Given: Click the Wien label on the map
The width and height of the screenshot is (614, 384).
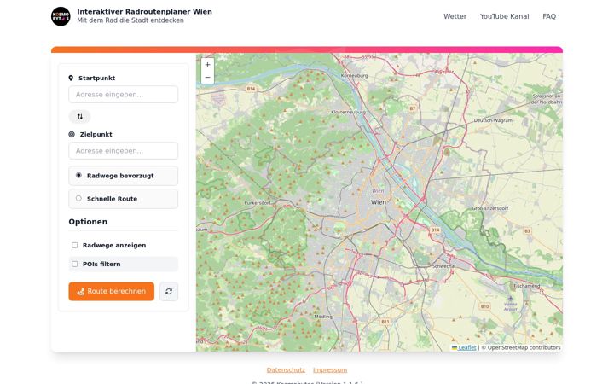Looking at the screenshot, I should pyautogui.click(x=379, y=202).
